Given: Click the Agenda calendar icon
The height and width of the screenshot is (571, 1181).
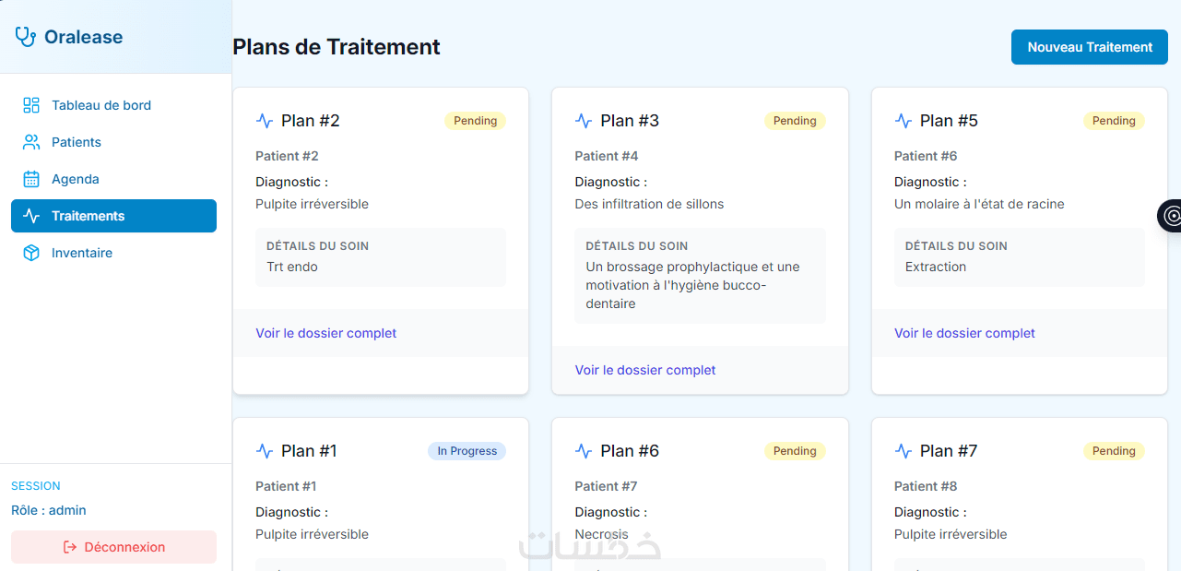Looking at the screenshot, I should [31, 179].
